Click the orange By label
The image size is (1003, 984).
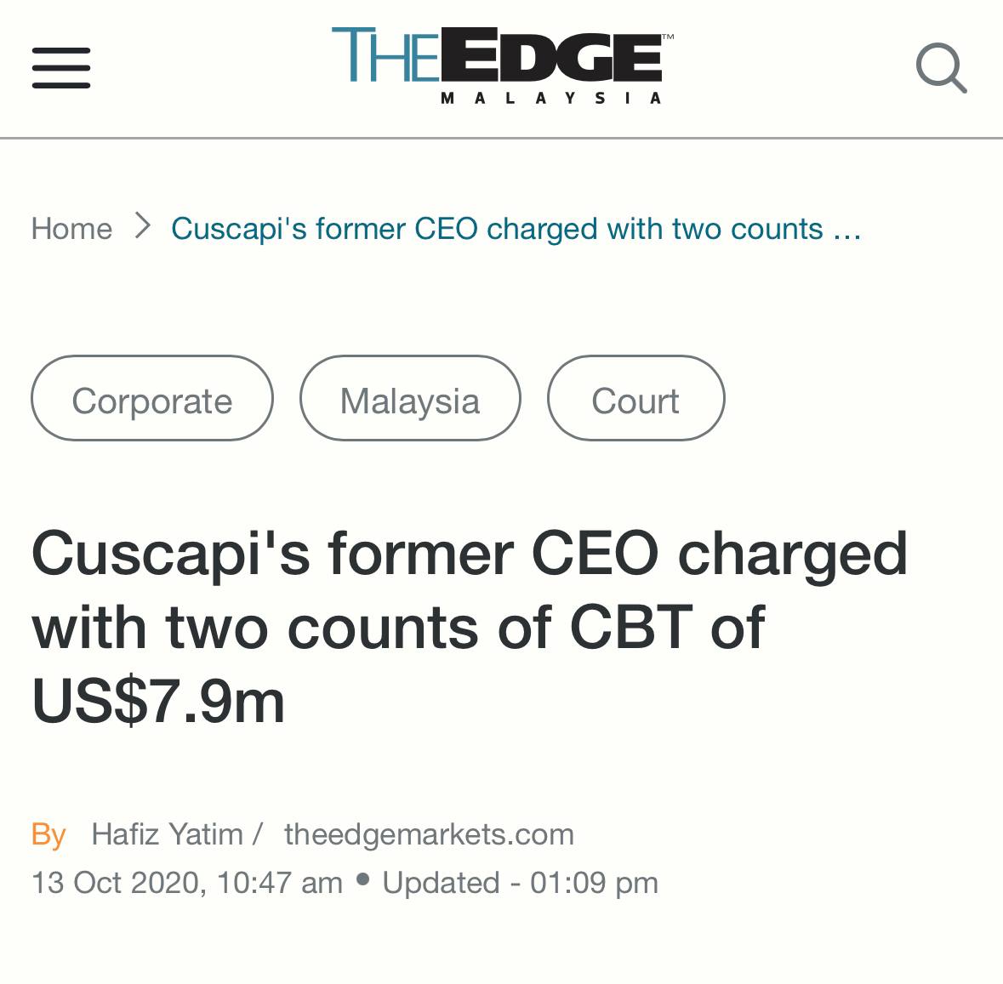click(x=48, y=835)
